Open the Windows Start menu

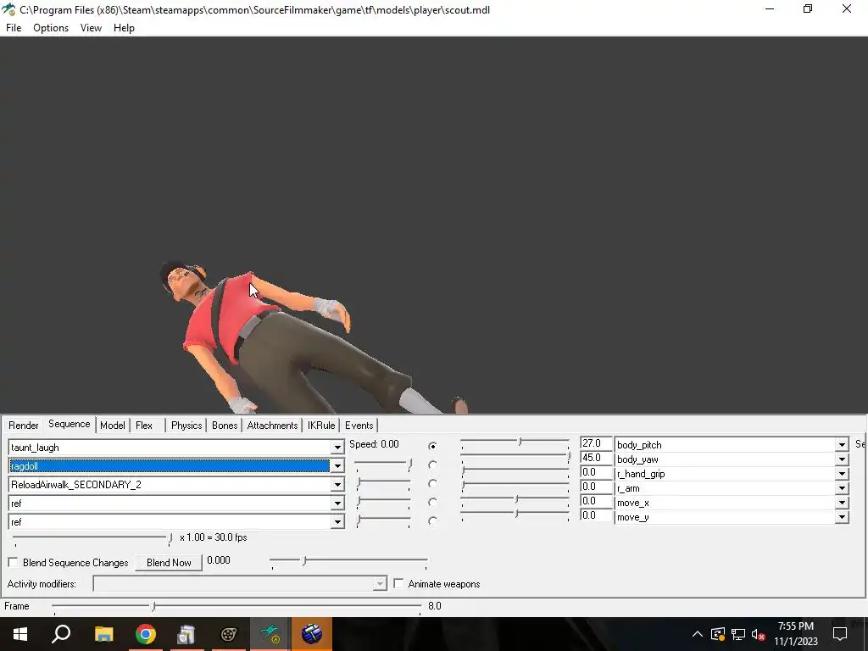(x=20, y=634)
